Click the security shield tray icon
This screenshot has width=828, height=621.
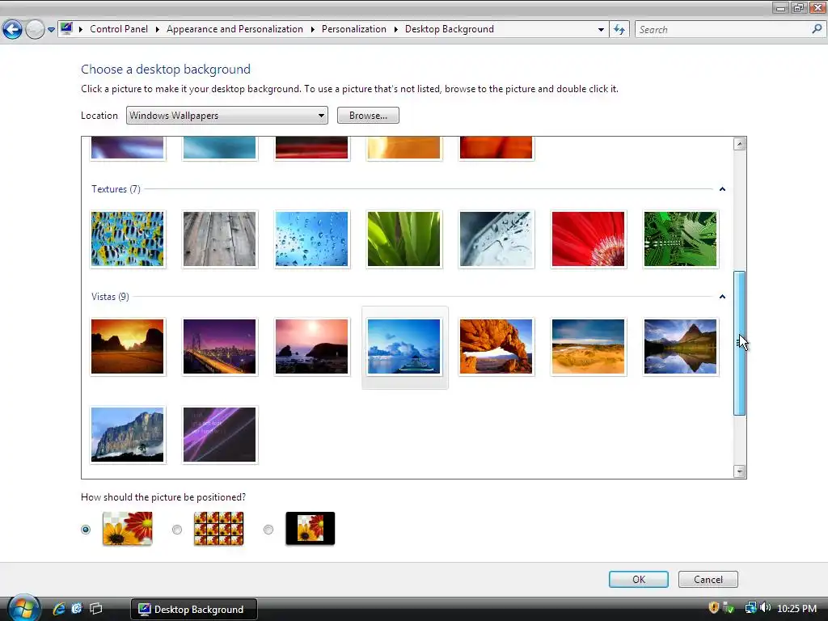click(714, 608)
